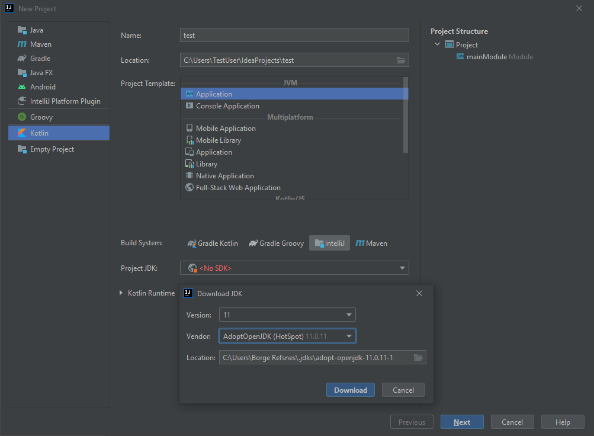Click browse folder icon in project Location field
The width and height of the screenshot is (594, 436).
coord(401,60)
